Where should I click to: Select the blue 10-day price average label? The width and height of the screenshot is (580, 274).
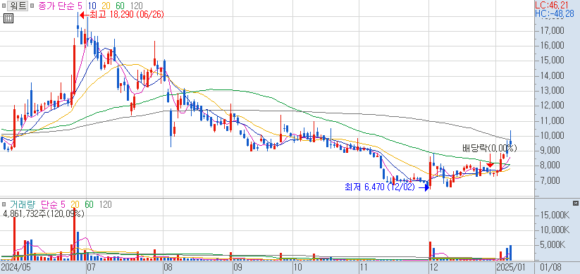point(92,6)
